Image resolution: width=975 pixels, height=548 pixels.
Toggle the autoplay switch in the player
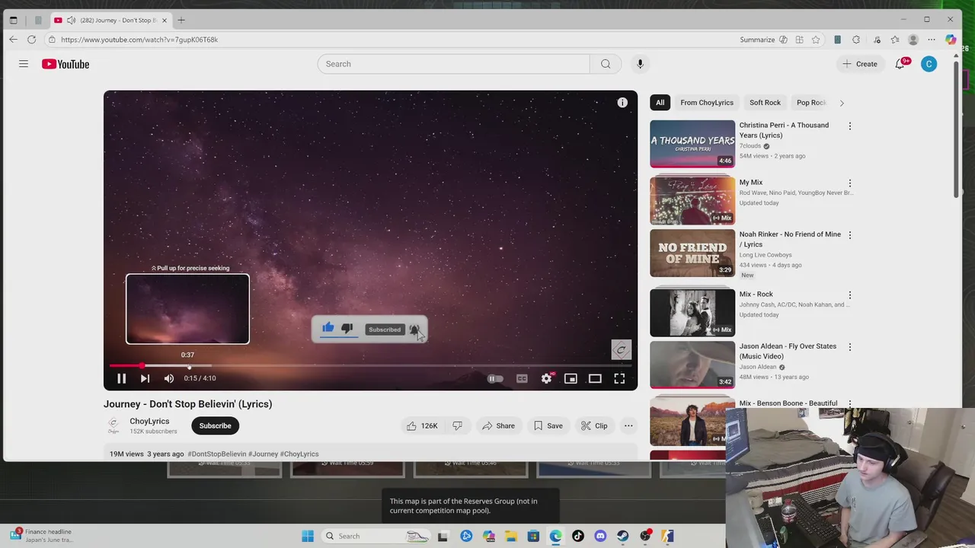point(495,378)
